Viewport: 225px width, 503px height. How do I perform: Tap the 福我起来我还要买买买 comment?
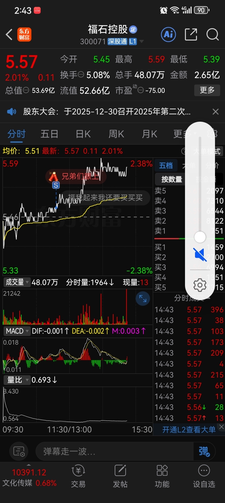[105, 198]
